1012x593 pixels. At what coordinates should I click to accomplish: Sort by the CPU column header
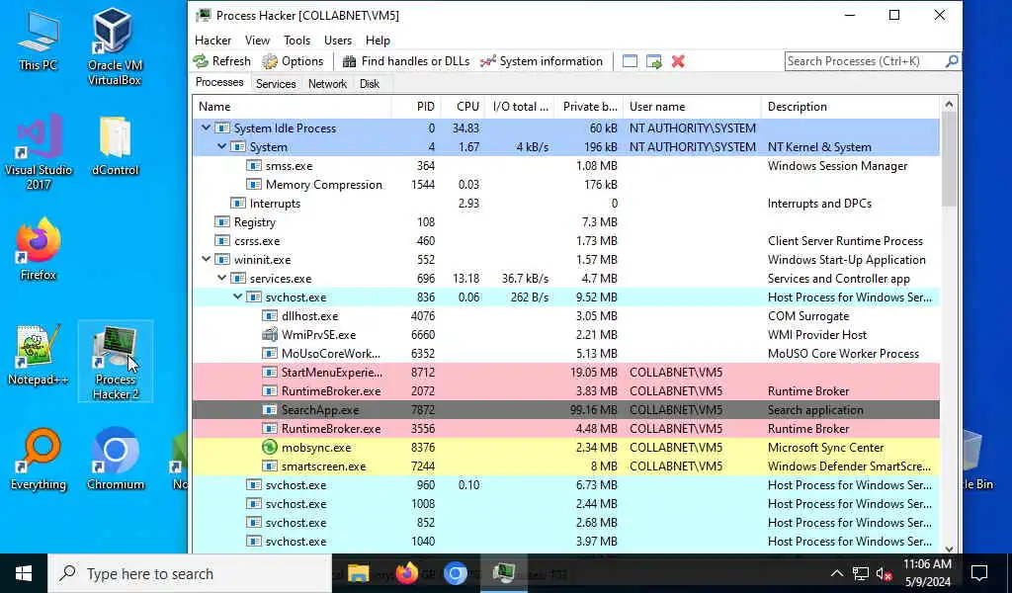463,107
